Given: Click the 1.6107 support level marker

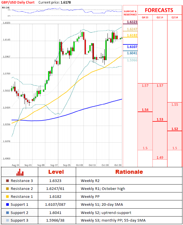Looking at the screenshot, I should click(132, 47).
